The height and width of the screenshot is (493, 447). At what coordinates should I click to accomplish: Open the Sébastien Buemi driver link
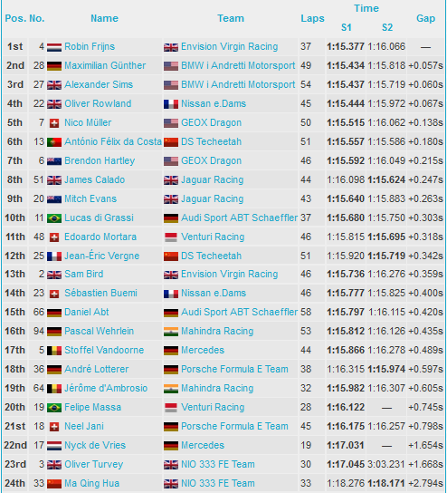pyautogui.click(x=100, y=293)
